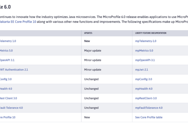Open the Core Profile 10 specification link

click(x=8, y=117)
